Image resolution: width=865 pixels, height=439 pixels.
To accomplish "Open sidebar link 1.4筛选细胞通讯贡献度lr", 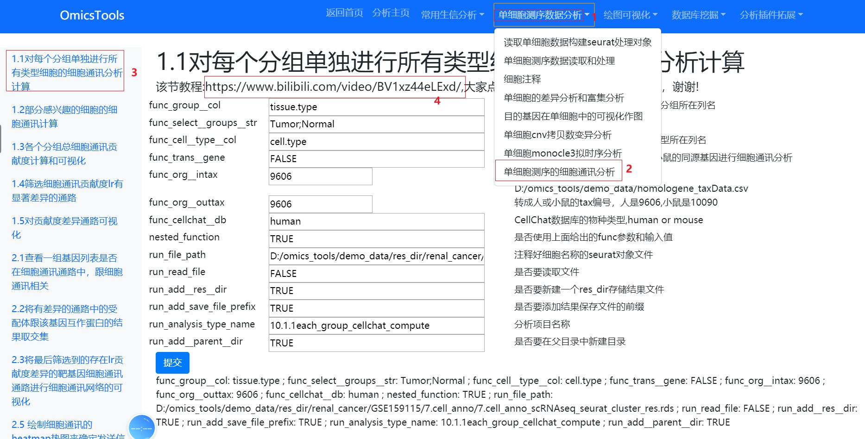I will pyautogui.click(x=67, y=191).
